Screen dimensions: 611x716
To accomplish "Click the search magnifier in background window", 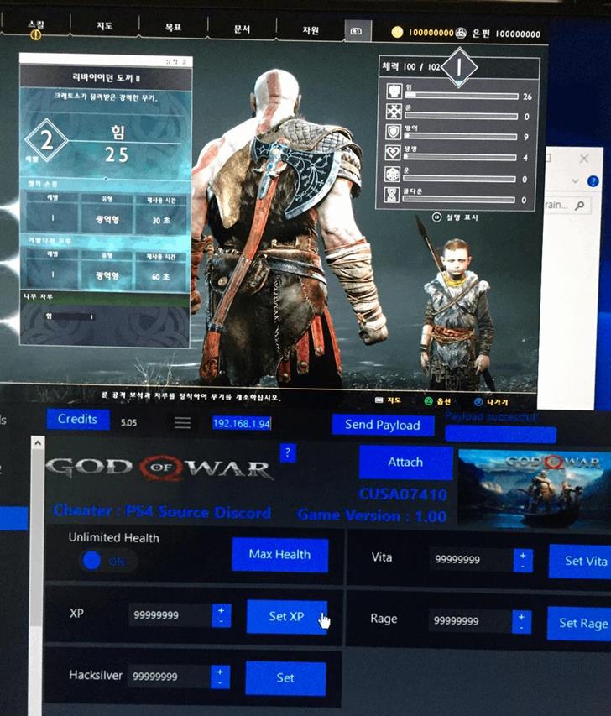I will (579, 206).
